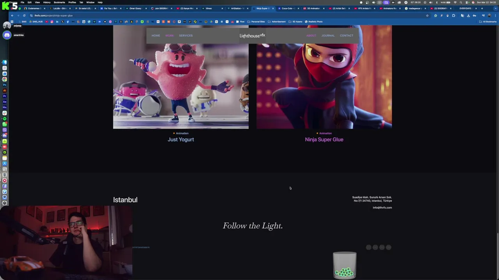The width and height of the screenshot is (499, 280).
Task: Switch to the Codenames tab
Action: [34, 9]
